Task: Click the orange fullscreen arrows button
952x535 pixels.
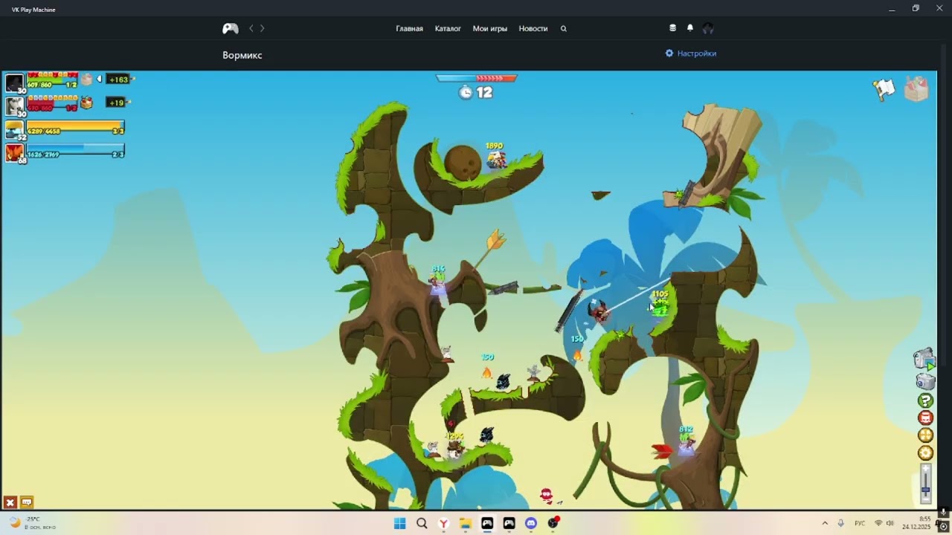Action: pos(926,435)
